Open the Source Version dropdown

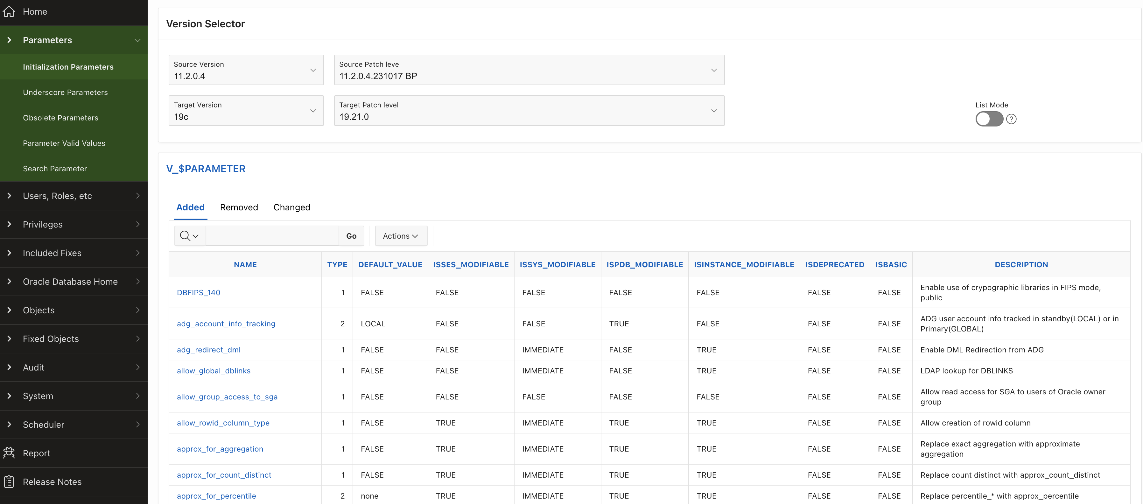click(x=246, y=70)
